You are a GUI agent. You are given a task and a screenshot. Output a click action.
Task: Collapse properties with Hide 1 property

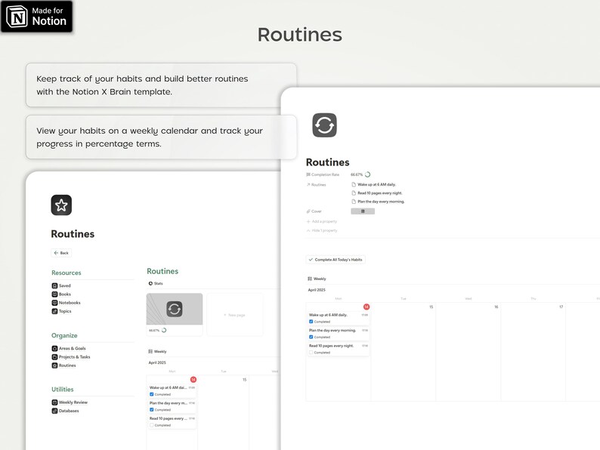point(322,230)
